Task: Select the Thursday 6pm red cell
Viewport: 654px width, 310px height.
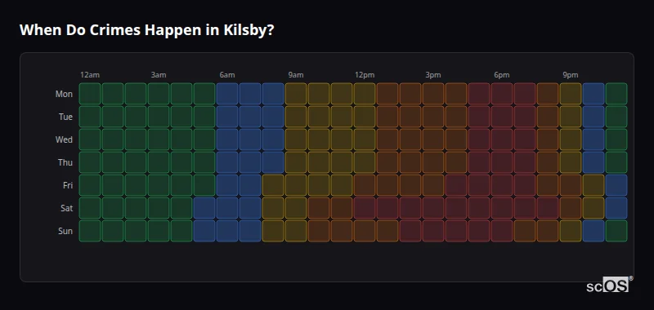Action: (502, 162)
